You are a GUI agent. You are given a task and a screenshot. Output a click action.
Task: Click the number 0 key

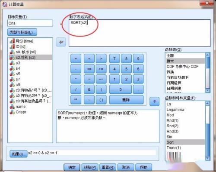[121, 89]
